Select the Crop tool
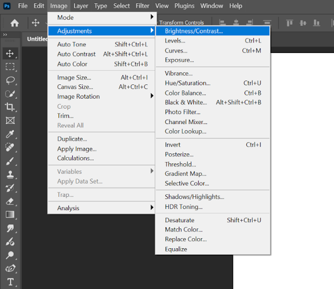This screenshot has height=289, width=334. coord(10,107)
